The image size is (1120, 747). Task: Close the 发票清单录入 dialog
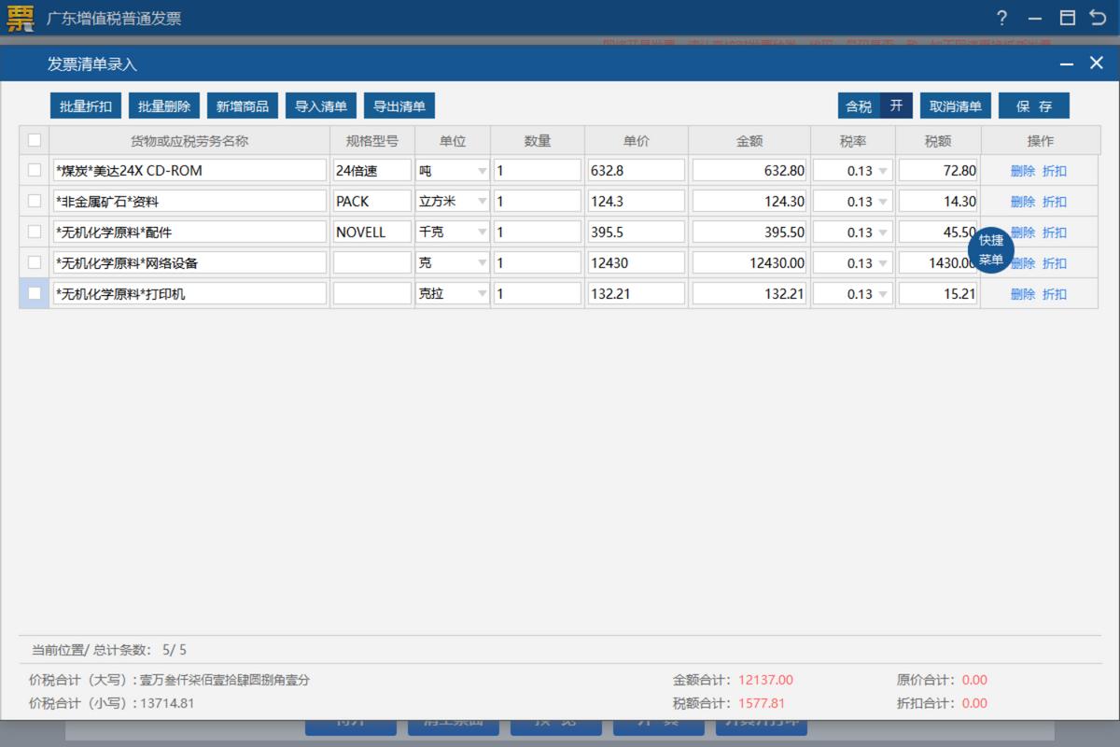tap(1096, 63)
